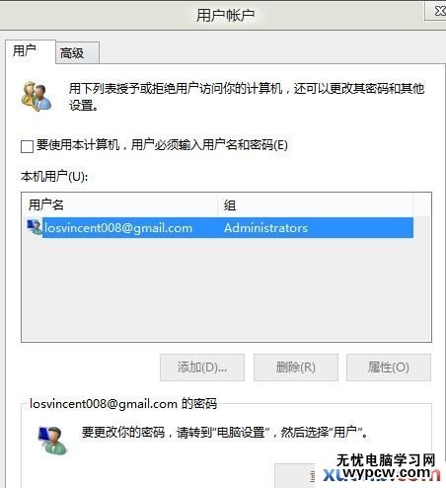The height and width of the screenshot is (488, 446).
Task: Switch to the 高级 tab
Action: [77, 52]
